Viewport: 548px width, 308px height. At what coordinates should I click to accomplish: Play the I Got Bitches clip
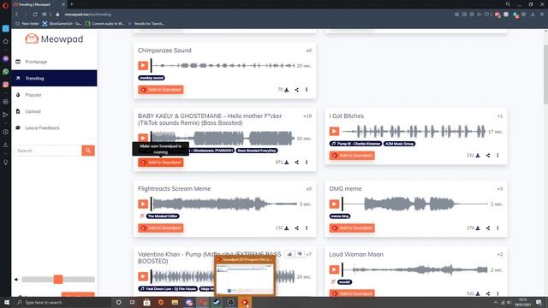334,131
